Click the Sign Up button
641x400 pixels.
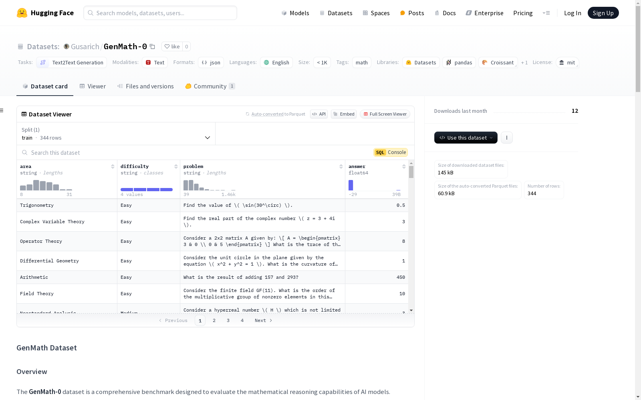[x=603, y=13]
